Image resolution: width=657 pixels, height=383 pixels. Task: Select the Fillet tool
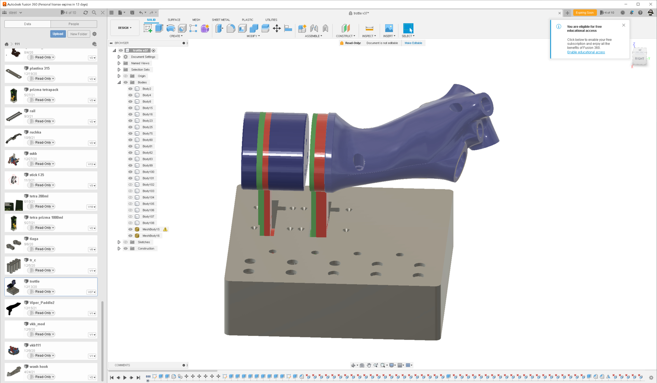(231, 28)
